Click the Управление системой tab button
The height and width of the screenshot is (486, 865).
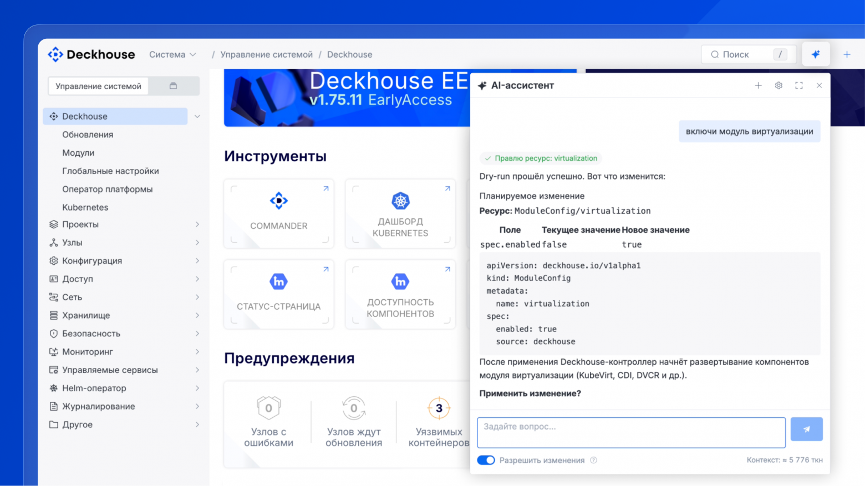(x=98, y=86)
